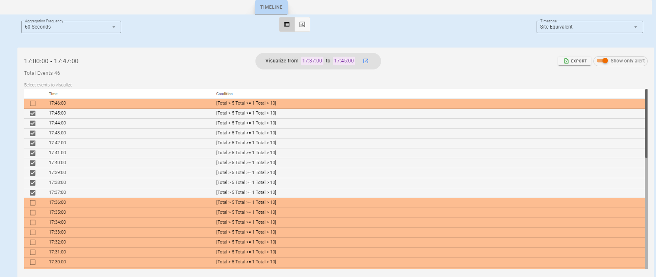Viewport: 656px width, 277px height.
Task: Check the 17:30:00 event checkbox
Action: (33, 262)
